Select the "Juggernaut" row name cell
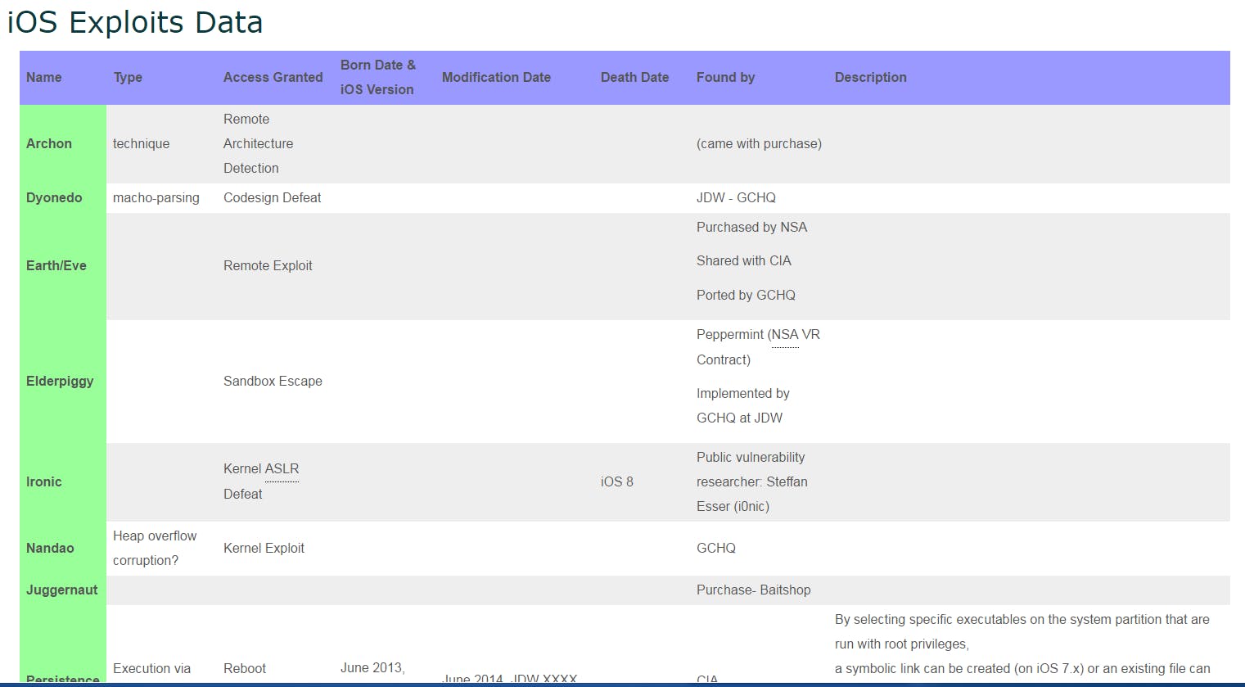The image size is (1245, 687). point(62,590)
